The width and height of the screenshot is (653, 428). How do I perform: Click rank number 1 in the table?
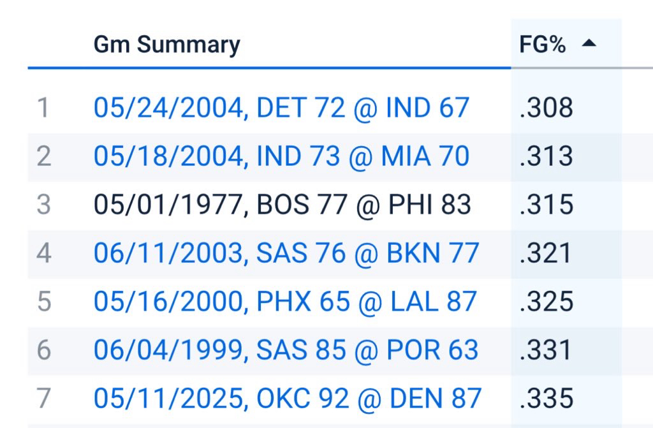pyautogui.click(x=43, y=108)
